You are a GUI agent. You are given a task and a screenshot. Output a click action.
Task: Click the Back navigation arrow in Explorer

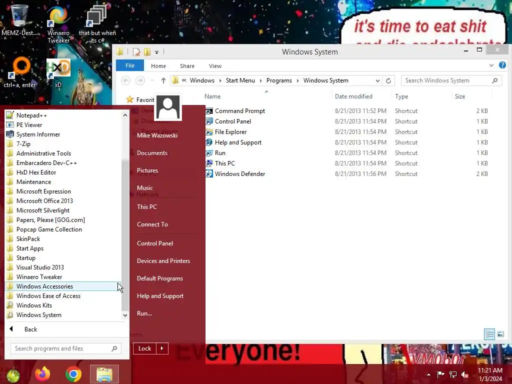tap(125, 80)
